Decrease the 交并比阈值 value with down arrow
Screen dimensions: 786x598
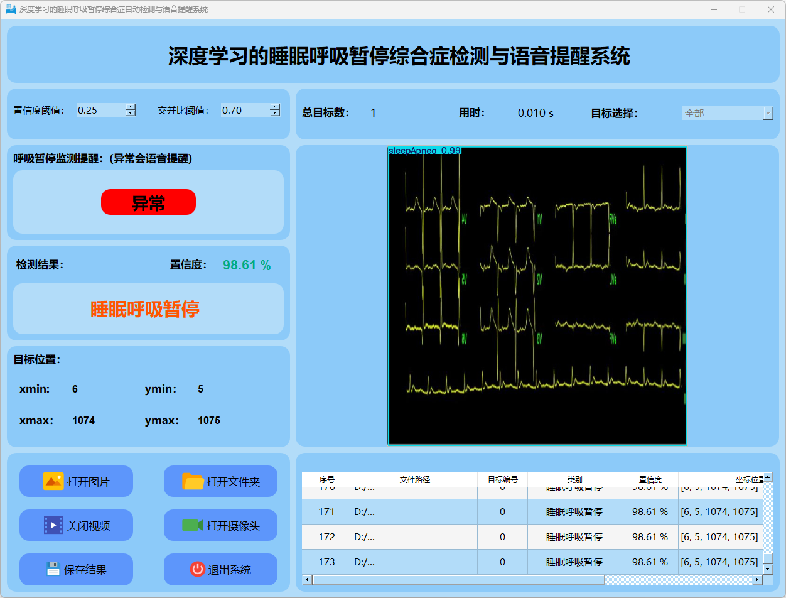(274, 114)
